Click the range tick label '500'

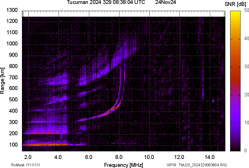pos(13,99)
